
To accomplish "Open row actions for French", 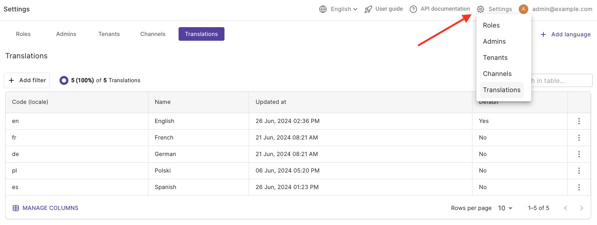I will tap(579, 138).
